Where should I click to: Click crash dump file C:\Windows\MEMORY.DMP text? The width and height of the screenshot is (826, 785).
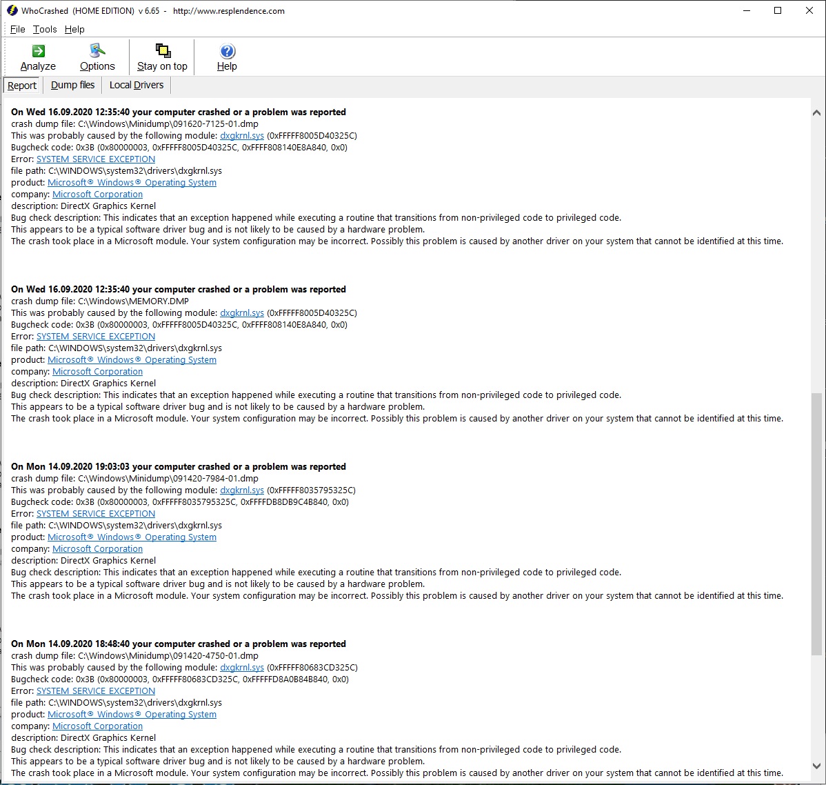click(x=133, y=301)
